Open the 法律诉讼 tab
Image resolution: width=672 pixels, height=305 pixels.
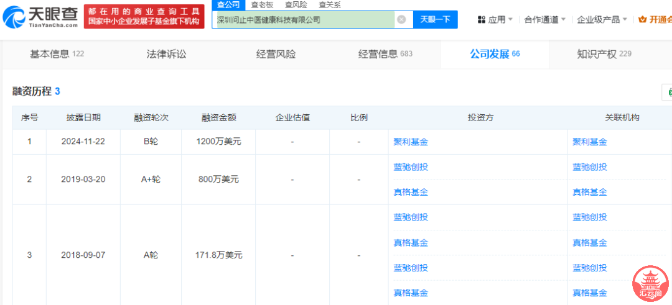pyautogui.click(x=166, y=54)
